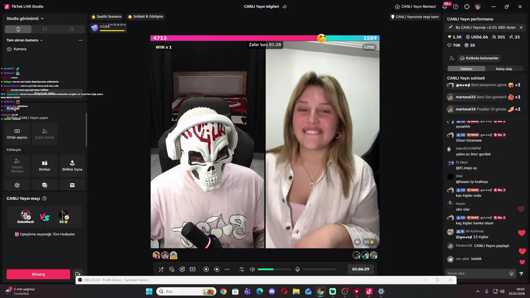The width and height of the screenshot is (530, 298).
Task: Click the add scene icon in control bar
Action: coord(193,269)
